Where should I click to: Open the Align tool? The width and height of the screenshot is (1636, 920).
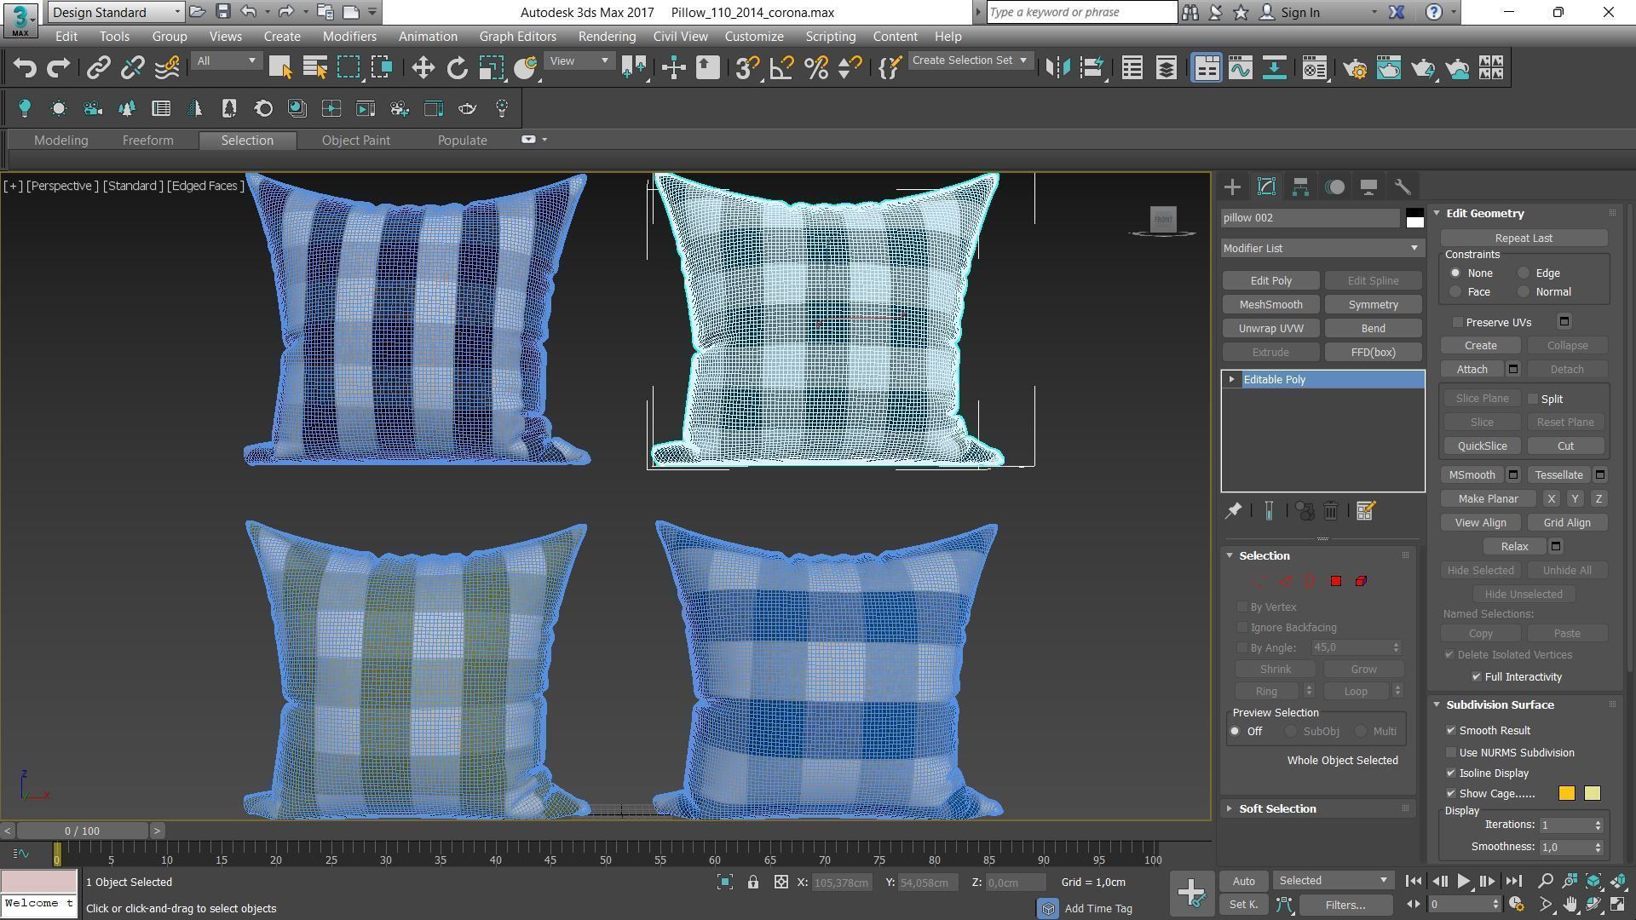[x=1092, y=68]
